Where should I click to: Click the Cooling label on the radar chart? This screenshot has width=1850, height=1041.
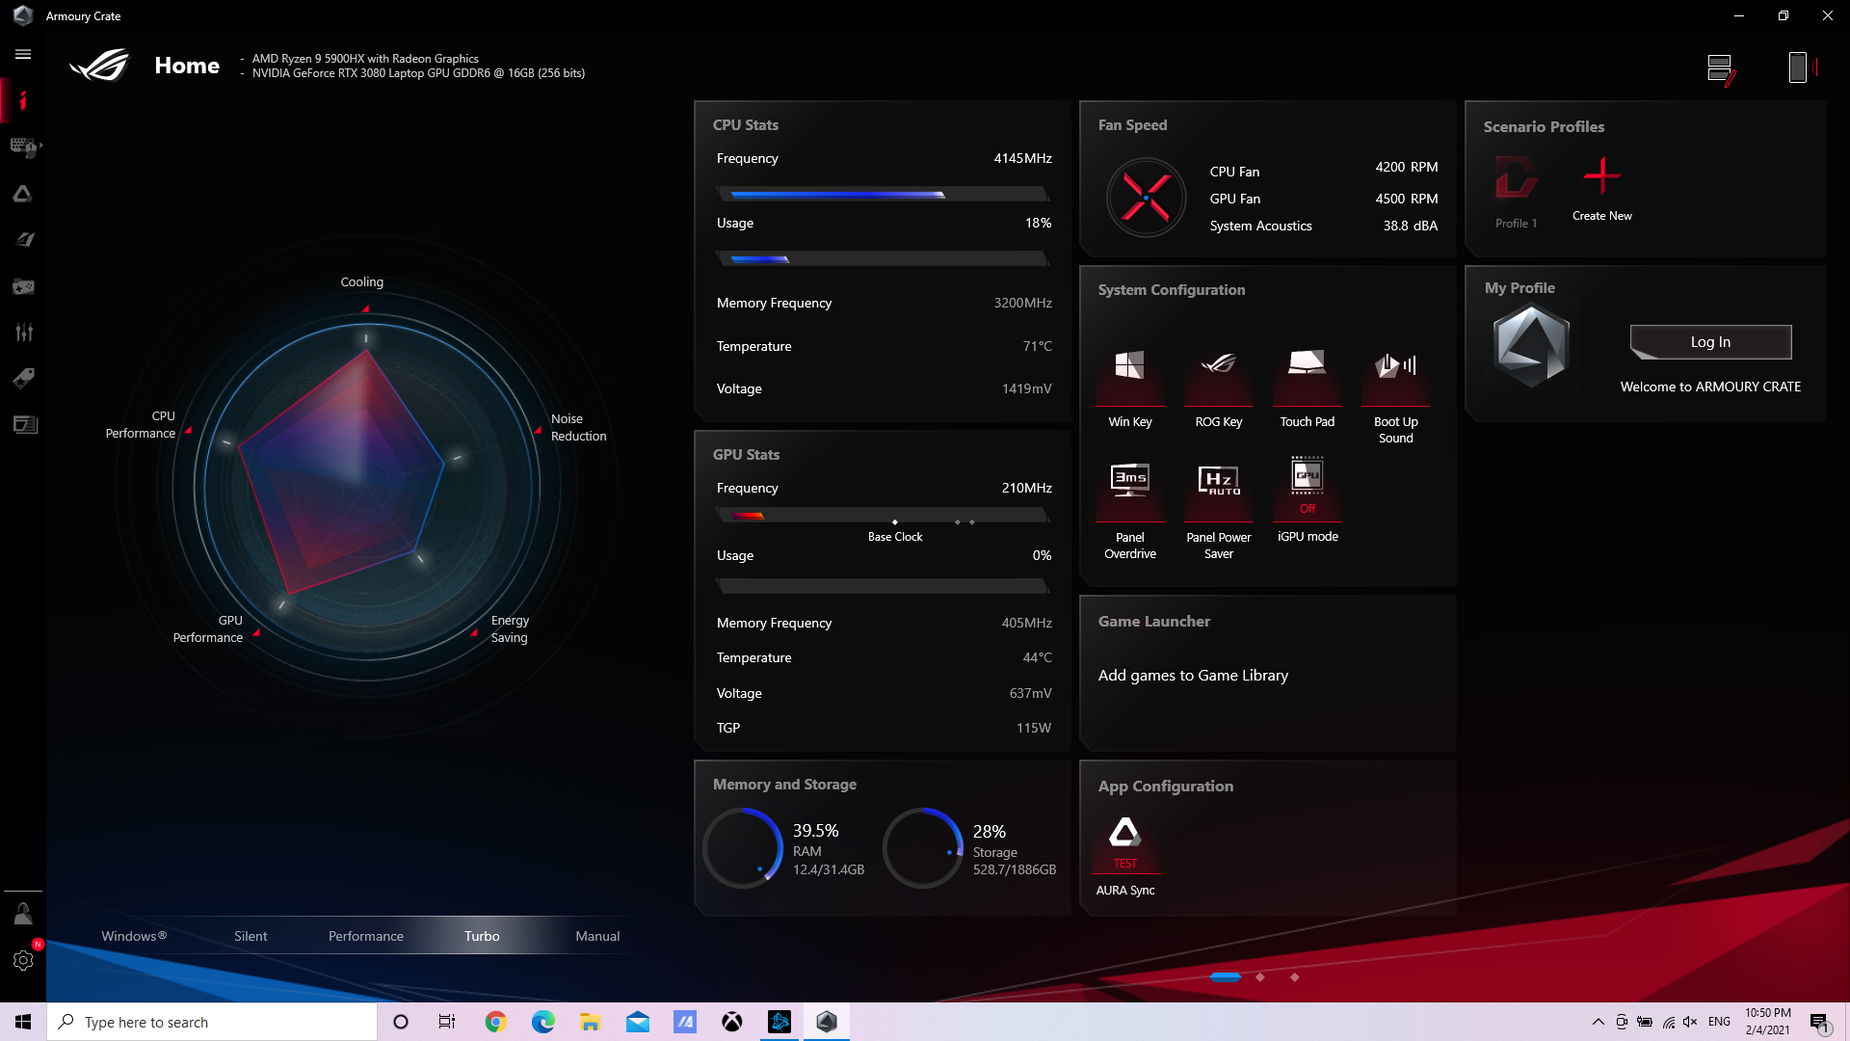pyautogui.click(x=361, y=281)
